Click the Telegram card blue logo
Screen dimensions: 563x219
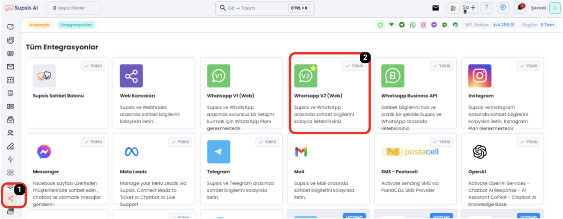tap(219, 152)
